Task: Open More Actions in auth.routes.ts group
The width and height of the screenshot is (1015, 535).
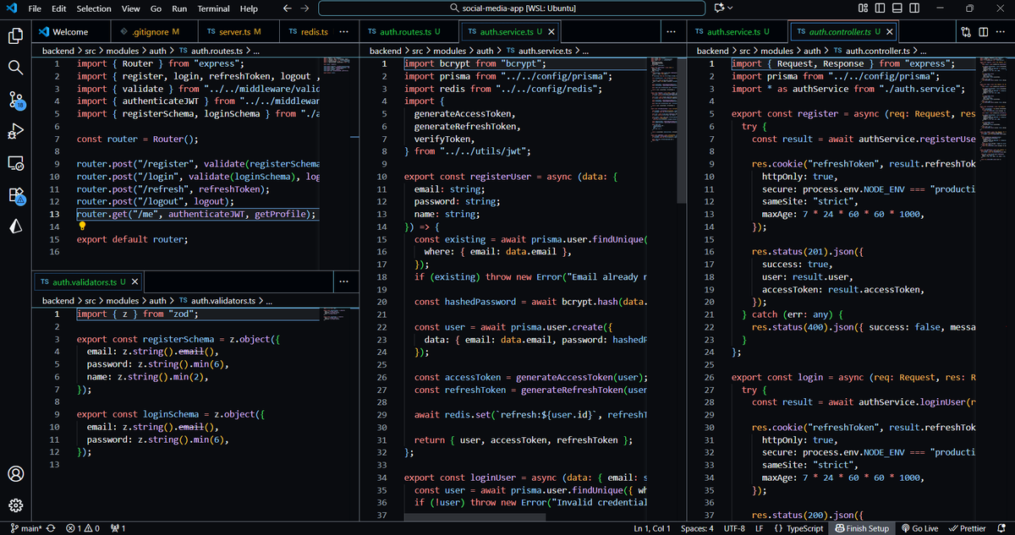Action: 344,32
